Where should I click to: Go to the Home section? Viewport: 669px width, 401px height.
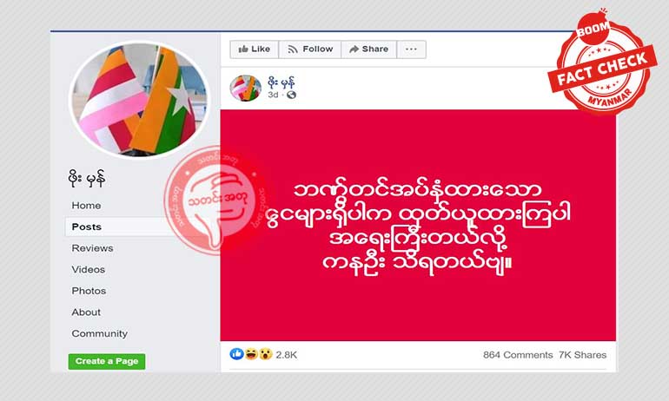(x=86, y=206)
